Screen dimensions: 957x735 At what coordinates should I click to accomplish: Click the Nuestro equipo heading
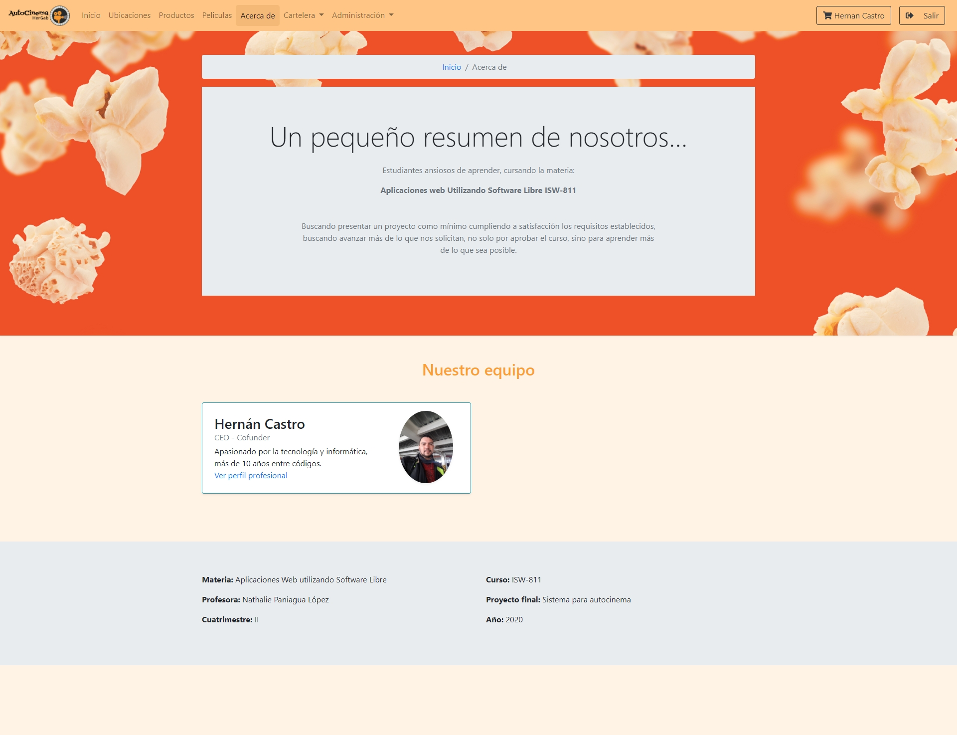point(478,370)
